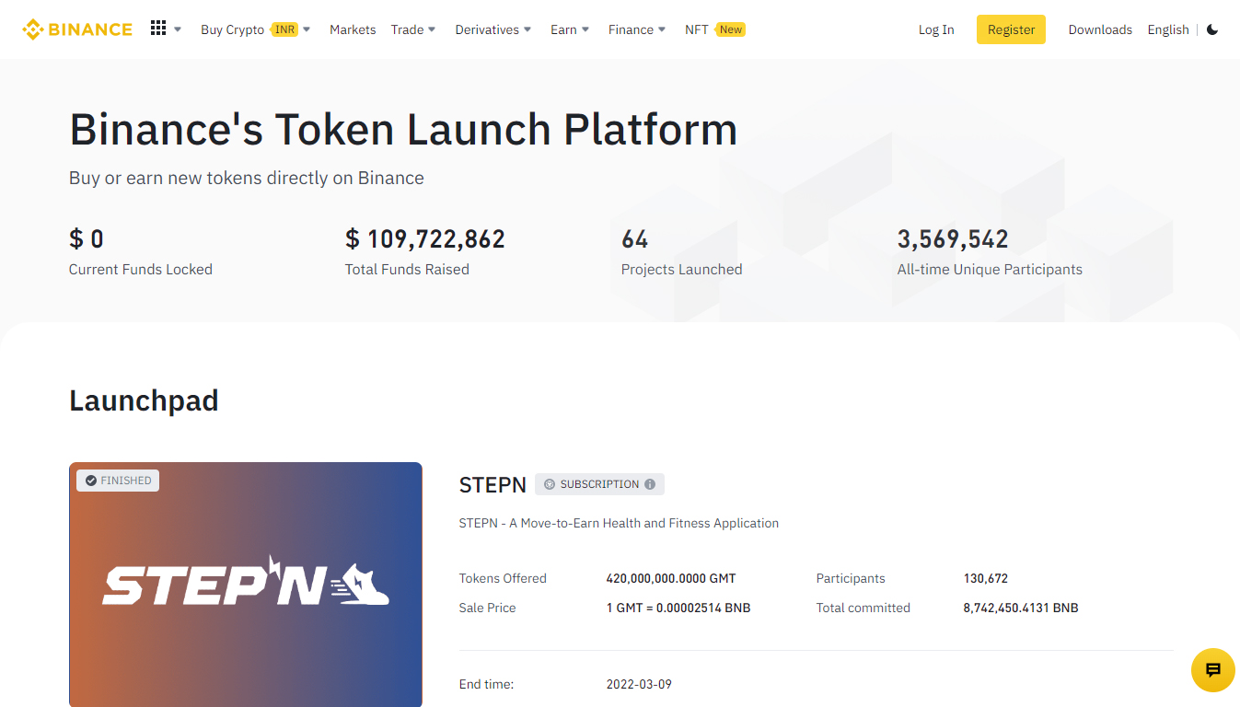Click the Total committed label
The width and height of the screenshot is (1240, 707).
[x=863, y=608]
